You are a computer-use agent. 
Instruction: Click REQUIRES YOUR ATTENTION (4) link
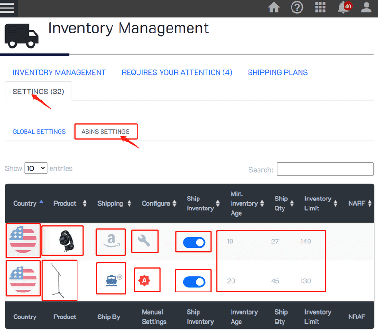tap(177, 72)
